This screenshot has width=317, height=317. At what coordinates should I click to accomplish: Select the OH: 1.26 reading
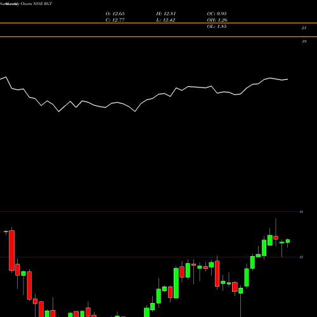[217, 20]
